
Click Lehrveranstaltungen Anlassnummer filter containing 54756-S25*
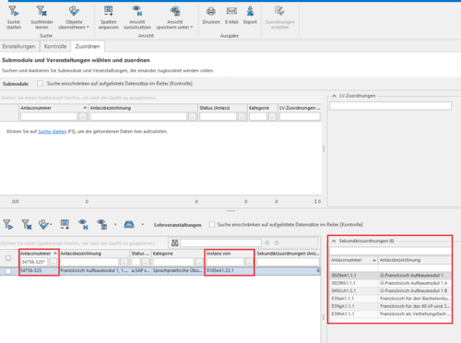click(x=34, y=262)
